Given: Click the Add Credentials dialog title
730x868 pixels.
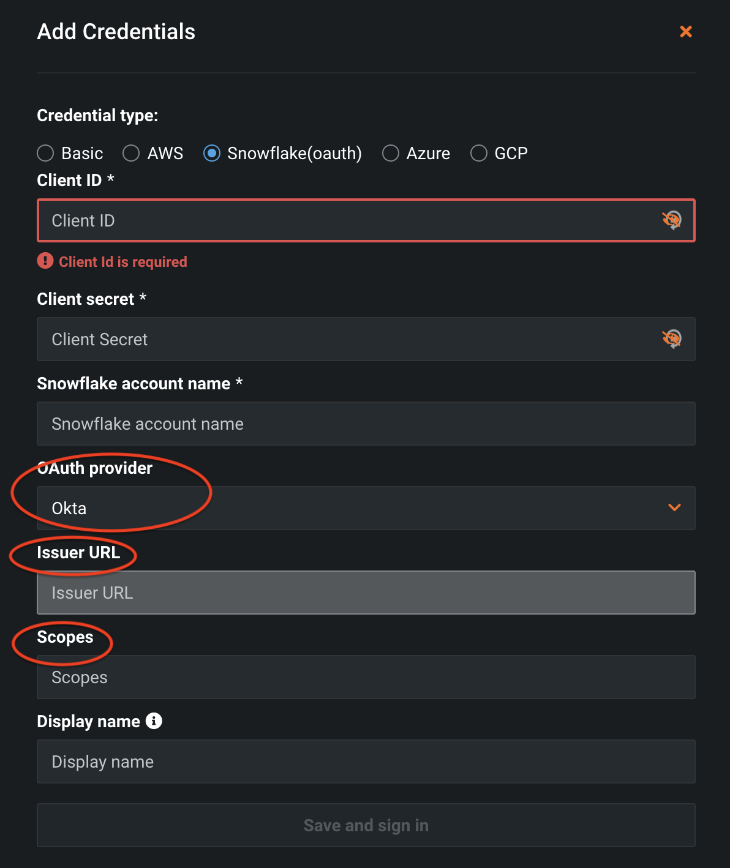Looking at the screenshot, I should [116, 32].
